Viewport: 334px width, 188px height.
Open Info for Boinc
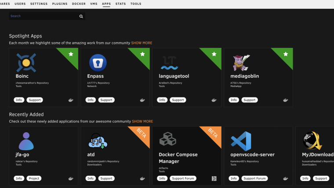19,100
